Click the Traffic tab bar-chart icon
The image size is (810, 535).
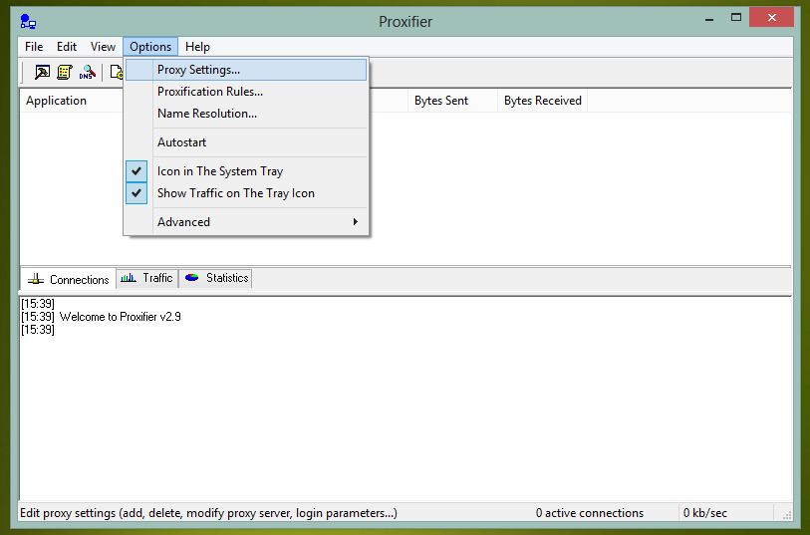pos(129,278)
